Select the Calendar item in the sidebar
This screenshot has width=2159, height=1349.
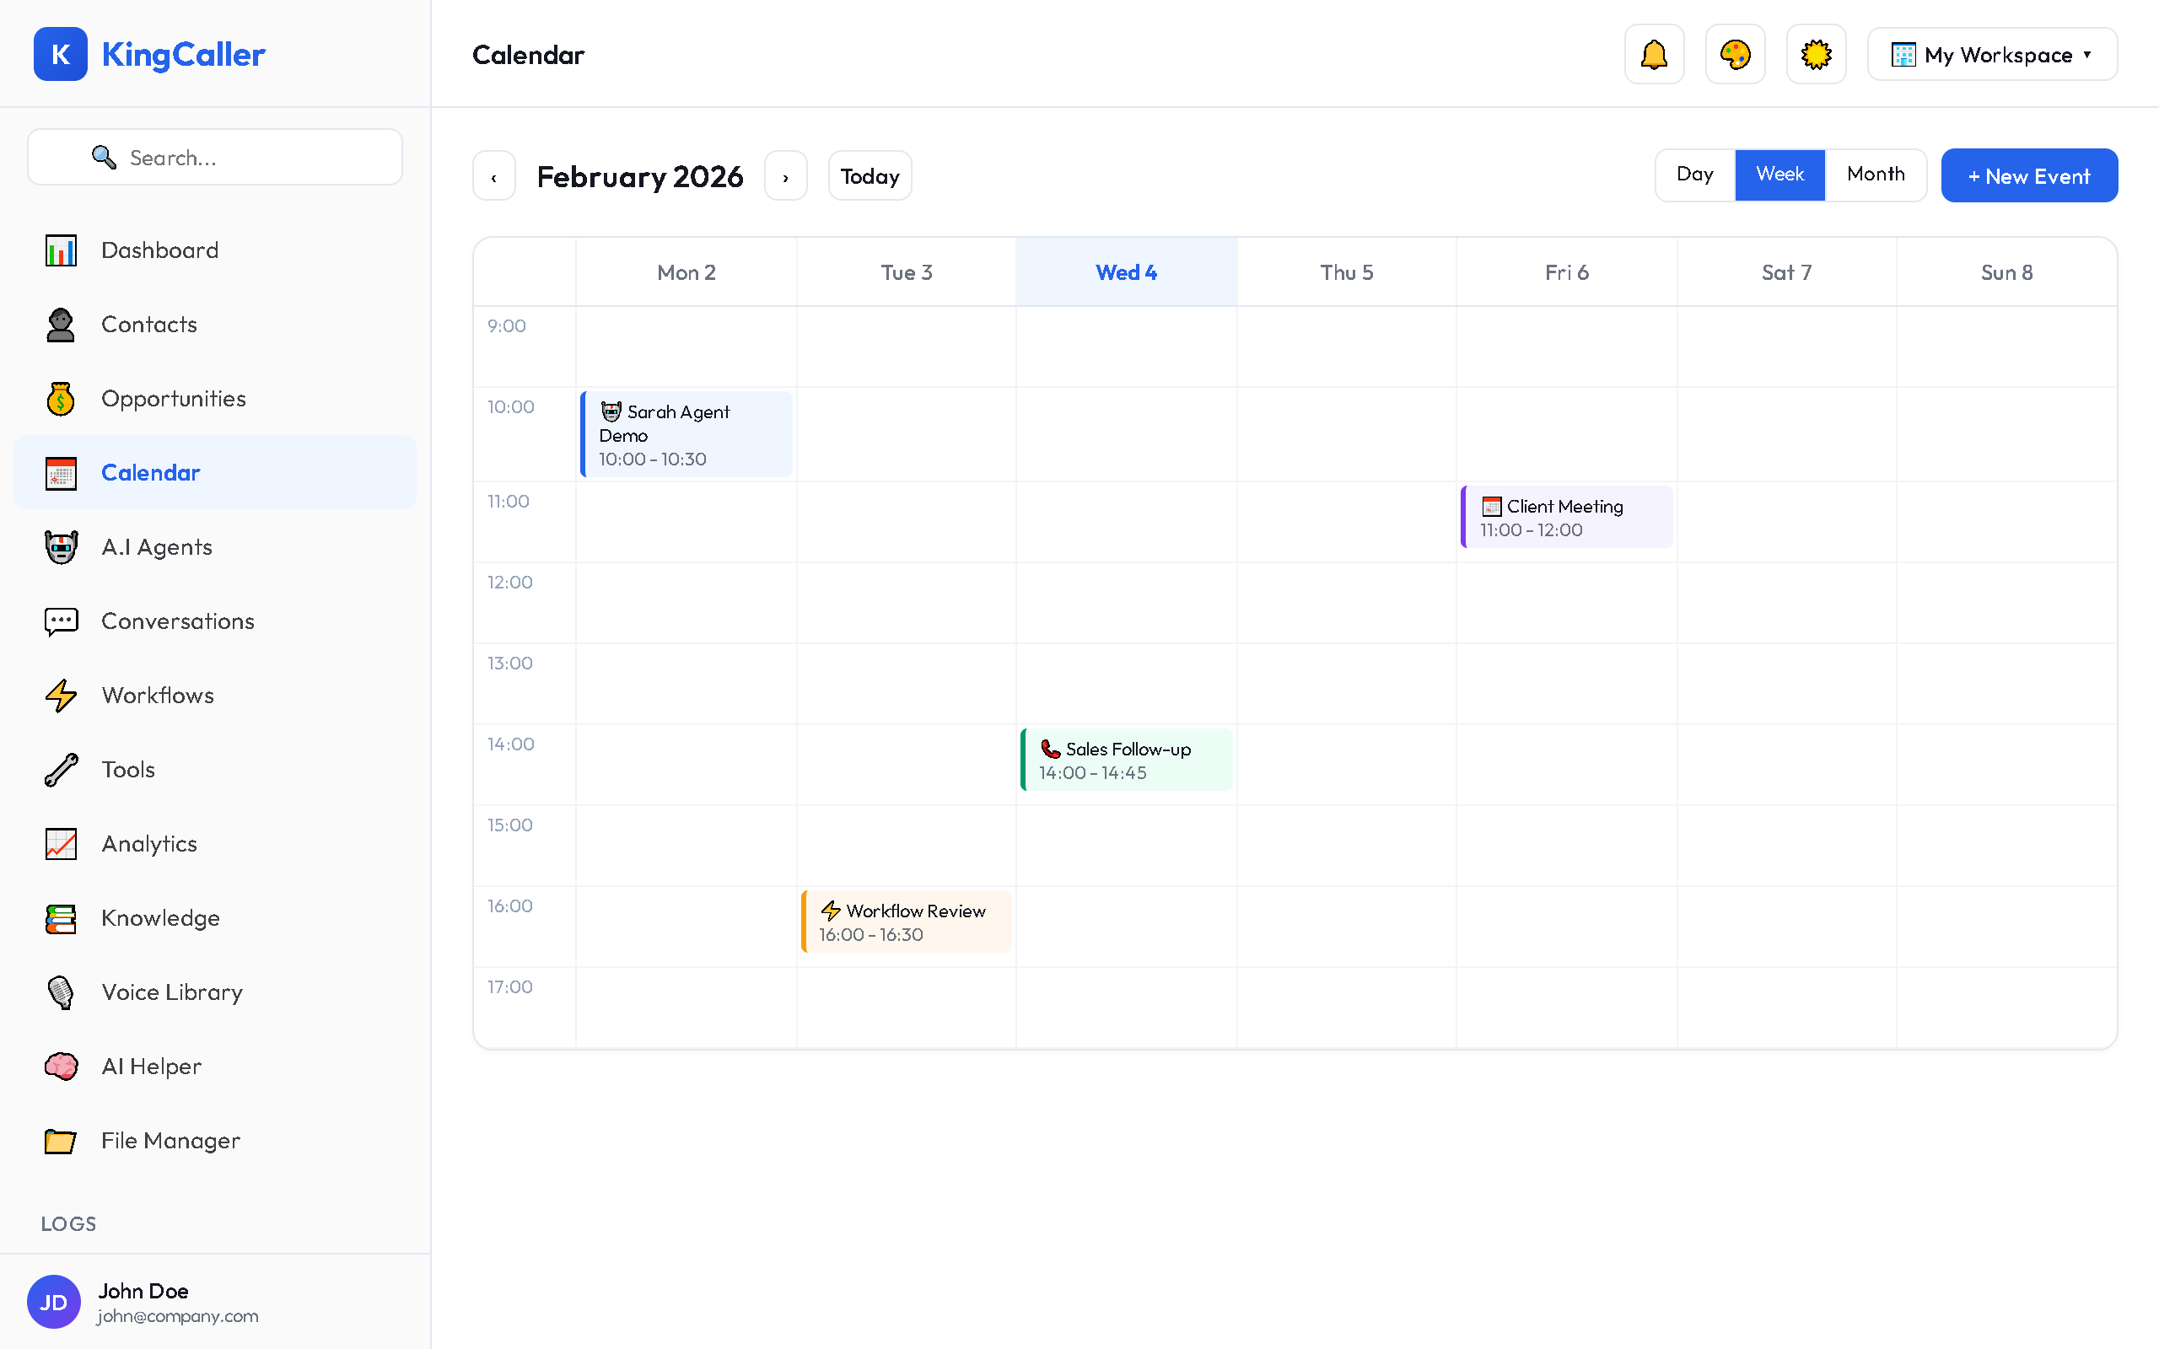tap(151, 472)
